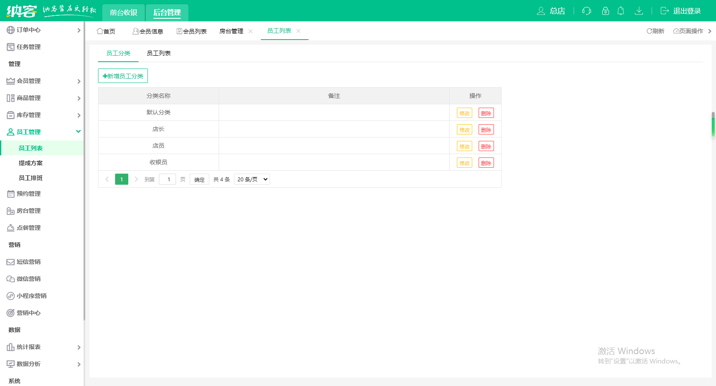Click the lock screen icon
This screenshot has height=386, width=716.
click(605, 11)
